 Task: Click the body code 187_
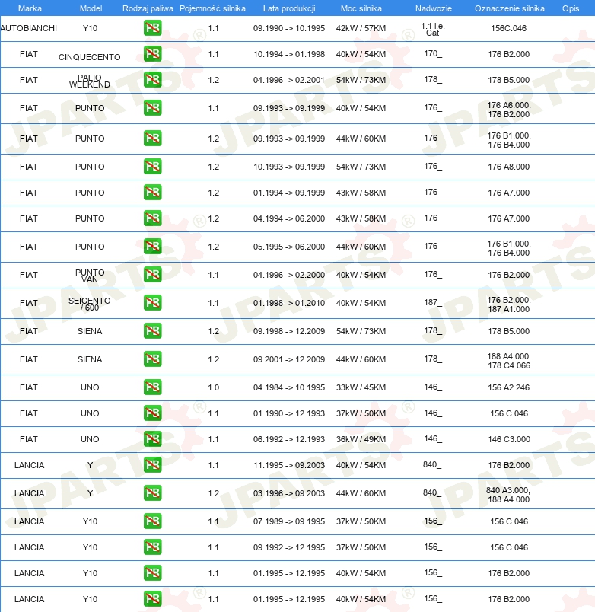coord(433,302)
